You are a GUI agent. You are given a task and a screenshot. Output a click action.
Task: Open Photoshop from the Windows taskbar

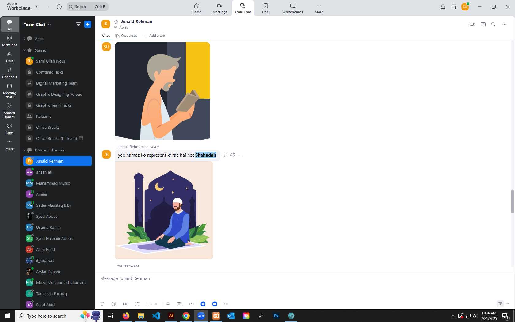pos(276,316)
